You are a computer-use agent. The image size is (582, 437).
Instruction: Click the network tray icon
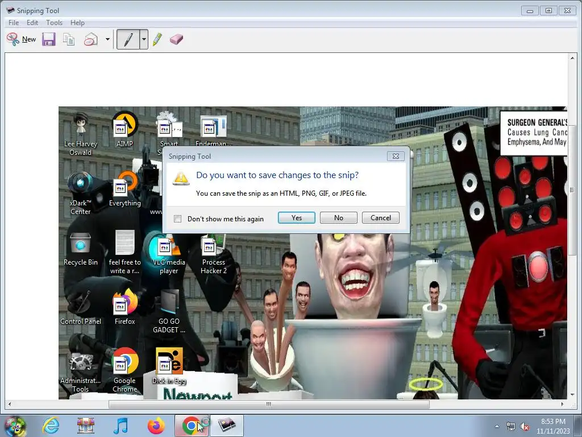tap(511, 427)
